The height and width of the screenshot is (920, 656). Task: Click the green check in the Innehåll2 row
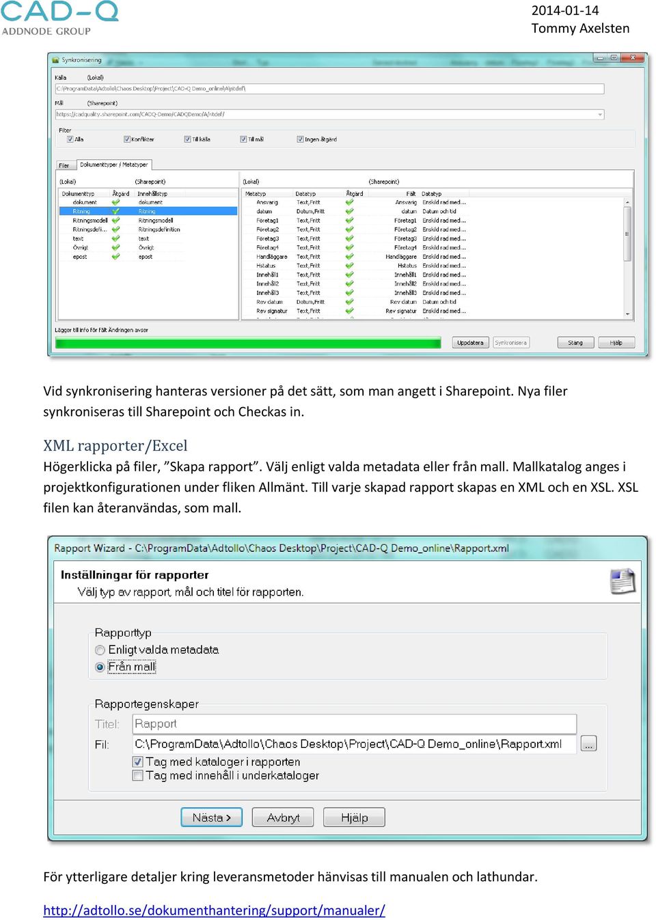click(x=349, y=283)
